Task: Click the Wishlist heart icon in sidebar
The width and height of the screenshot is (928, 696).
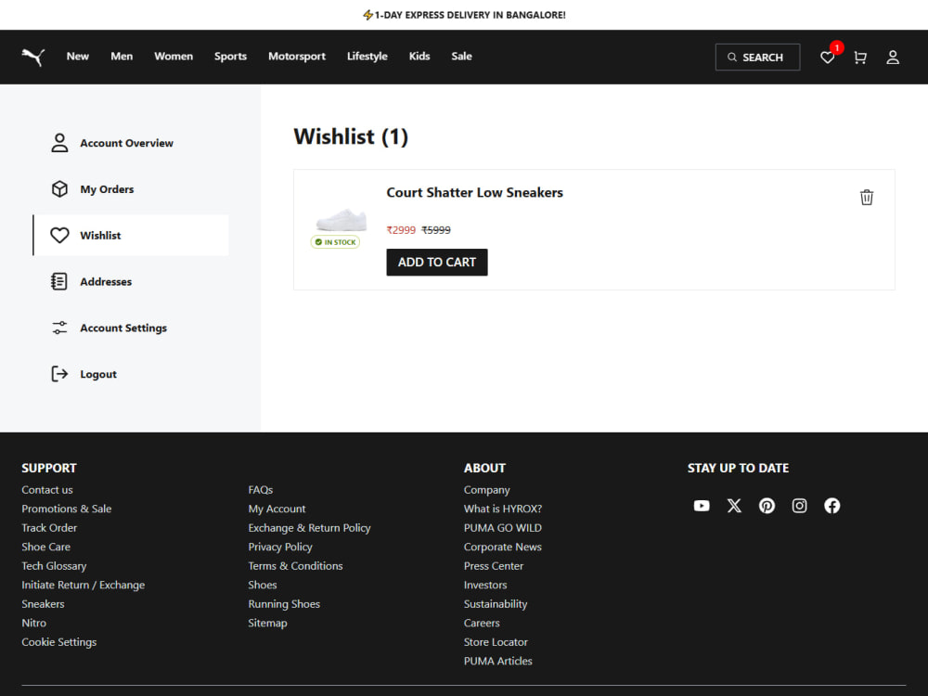Action: click(59, 235)
